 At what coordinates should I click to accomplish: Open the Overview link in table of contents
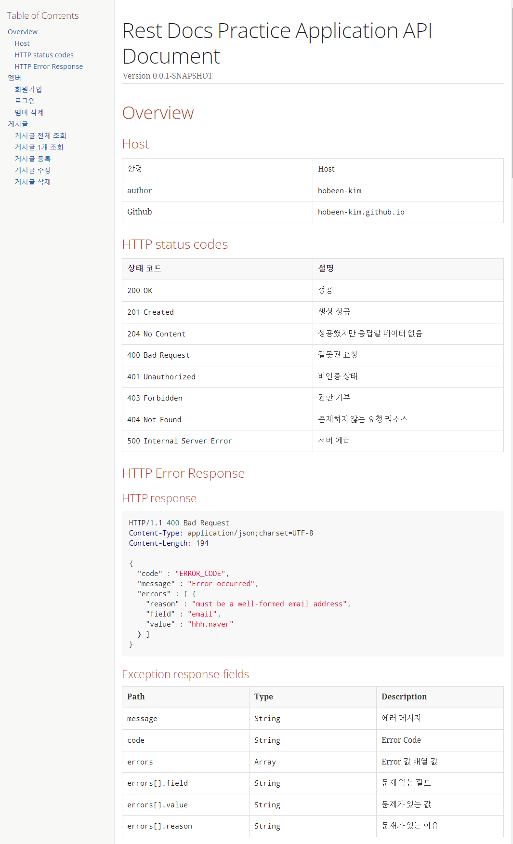pyautogui.click(x=23, y=32)
